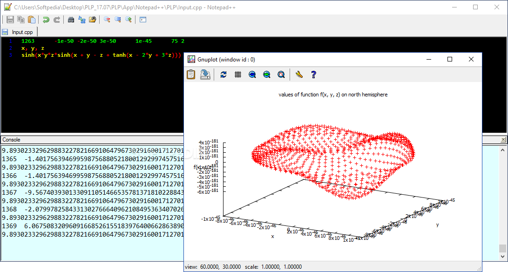
Task: Click the Gnuplot scale status text
Action: pyautogui.click(x=273, y=267)
